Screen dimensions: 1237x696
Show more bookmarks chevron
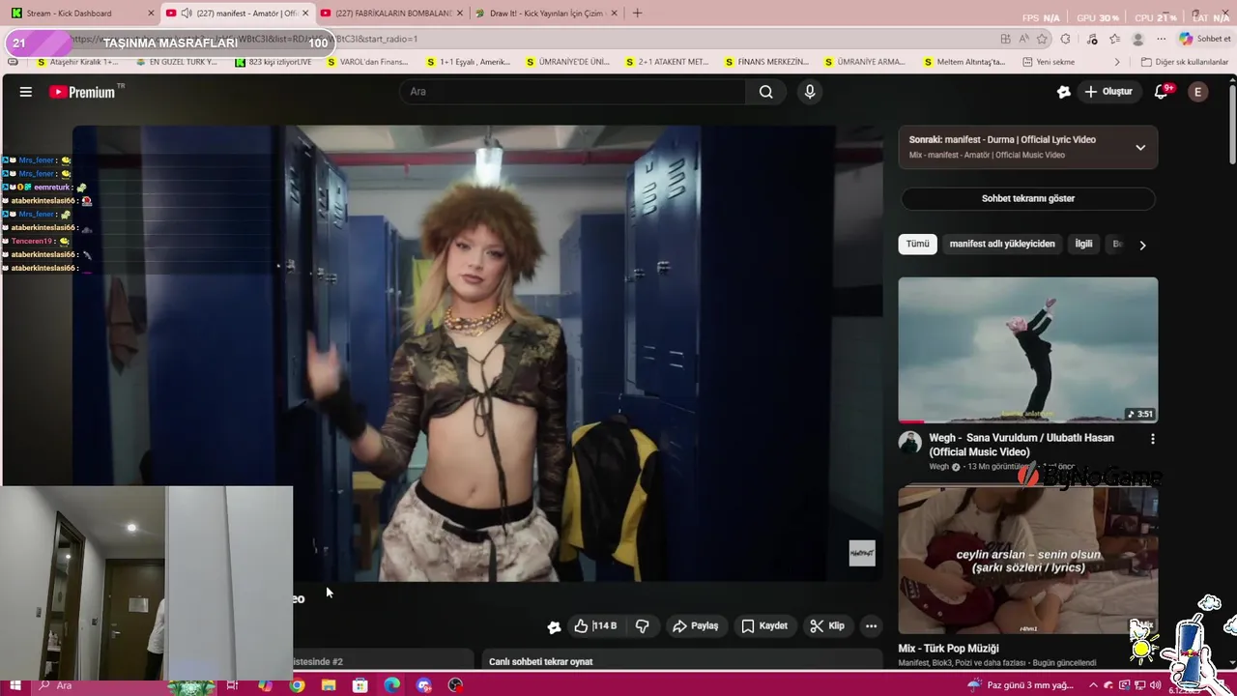point(1117,62)
